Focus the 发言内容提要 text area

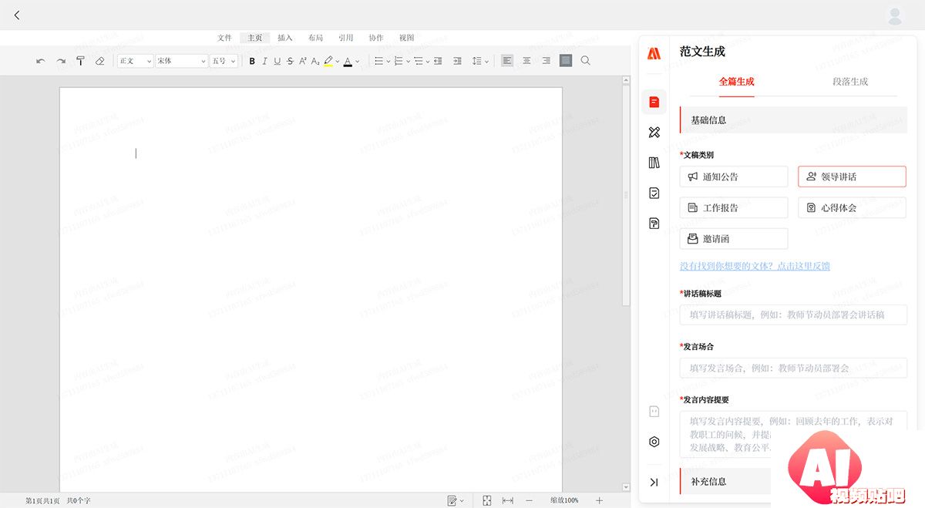point(793,434)
